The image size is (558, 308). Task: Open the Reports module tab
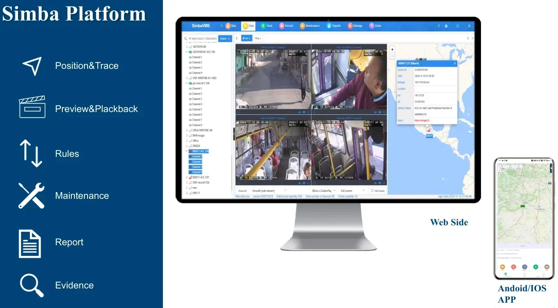coord(334,26)
